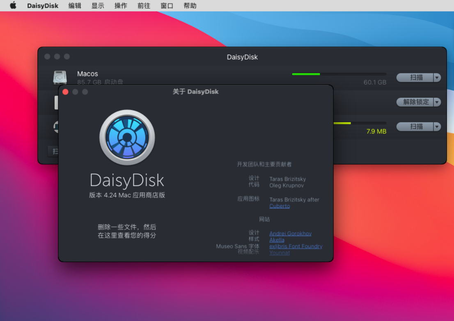
Task: Click the 网站 section heading
Action: coord(264,219)
